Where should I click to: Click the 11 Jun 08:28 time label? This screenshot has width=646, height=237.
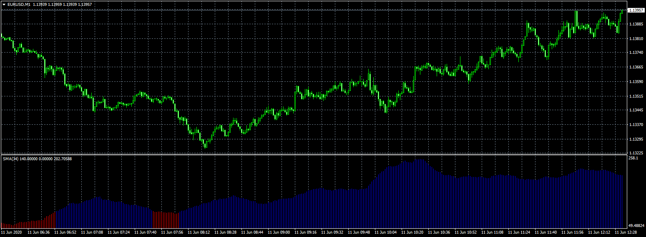pos(226,232)
